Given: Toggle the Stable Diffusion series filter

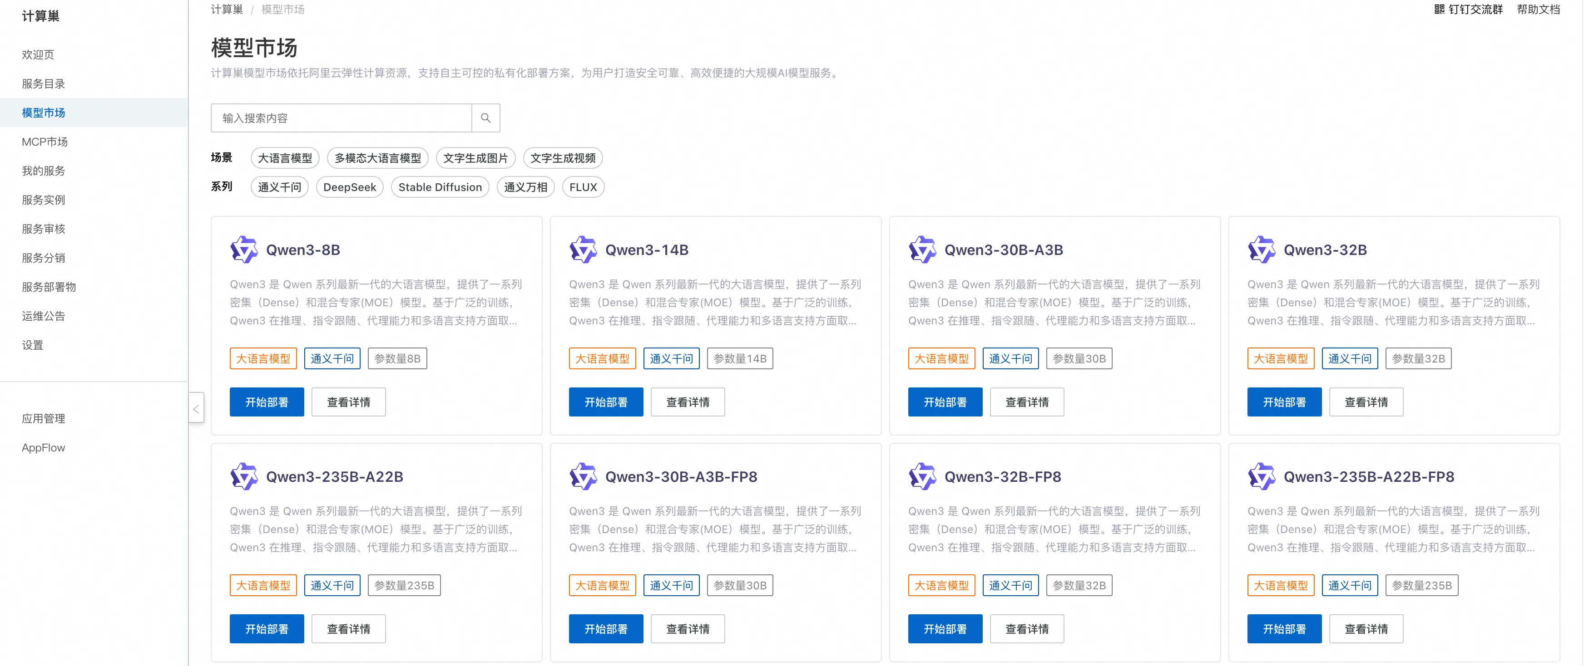Looking at the screenshot, I should [x=440, y=187].
